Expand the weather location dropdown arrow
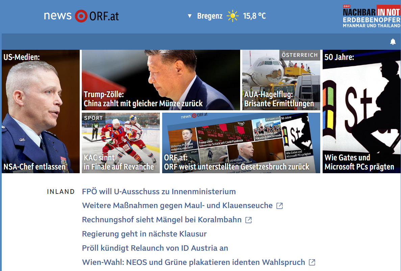Screen dimensions: 401x271 tap(190, 16)
